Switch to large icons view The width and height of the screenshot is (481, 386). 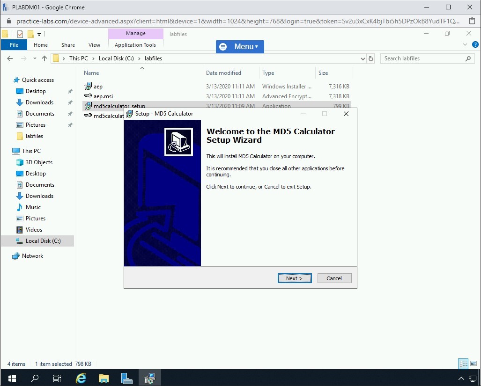tap(473, 364)
